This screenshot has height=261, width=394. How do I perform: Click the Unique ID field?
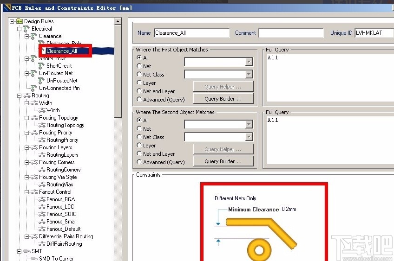click(x=374, y=33)
